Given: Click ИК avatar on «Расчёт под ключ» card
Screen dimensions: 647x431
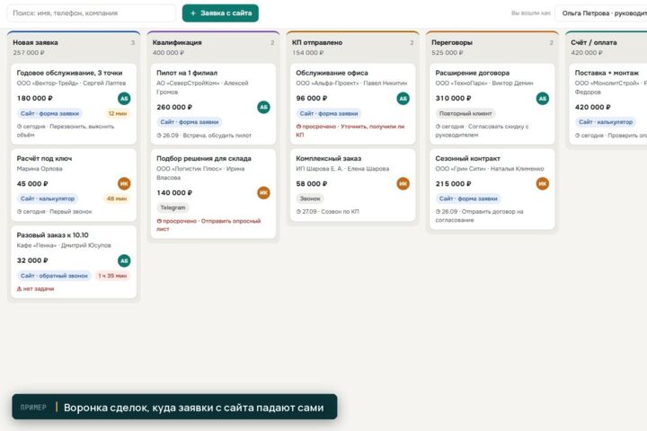Looking at the screenshot, I should (x=124, y=183).
